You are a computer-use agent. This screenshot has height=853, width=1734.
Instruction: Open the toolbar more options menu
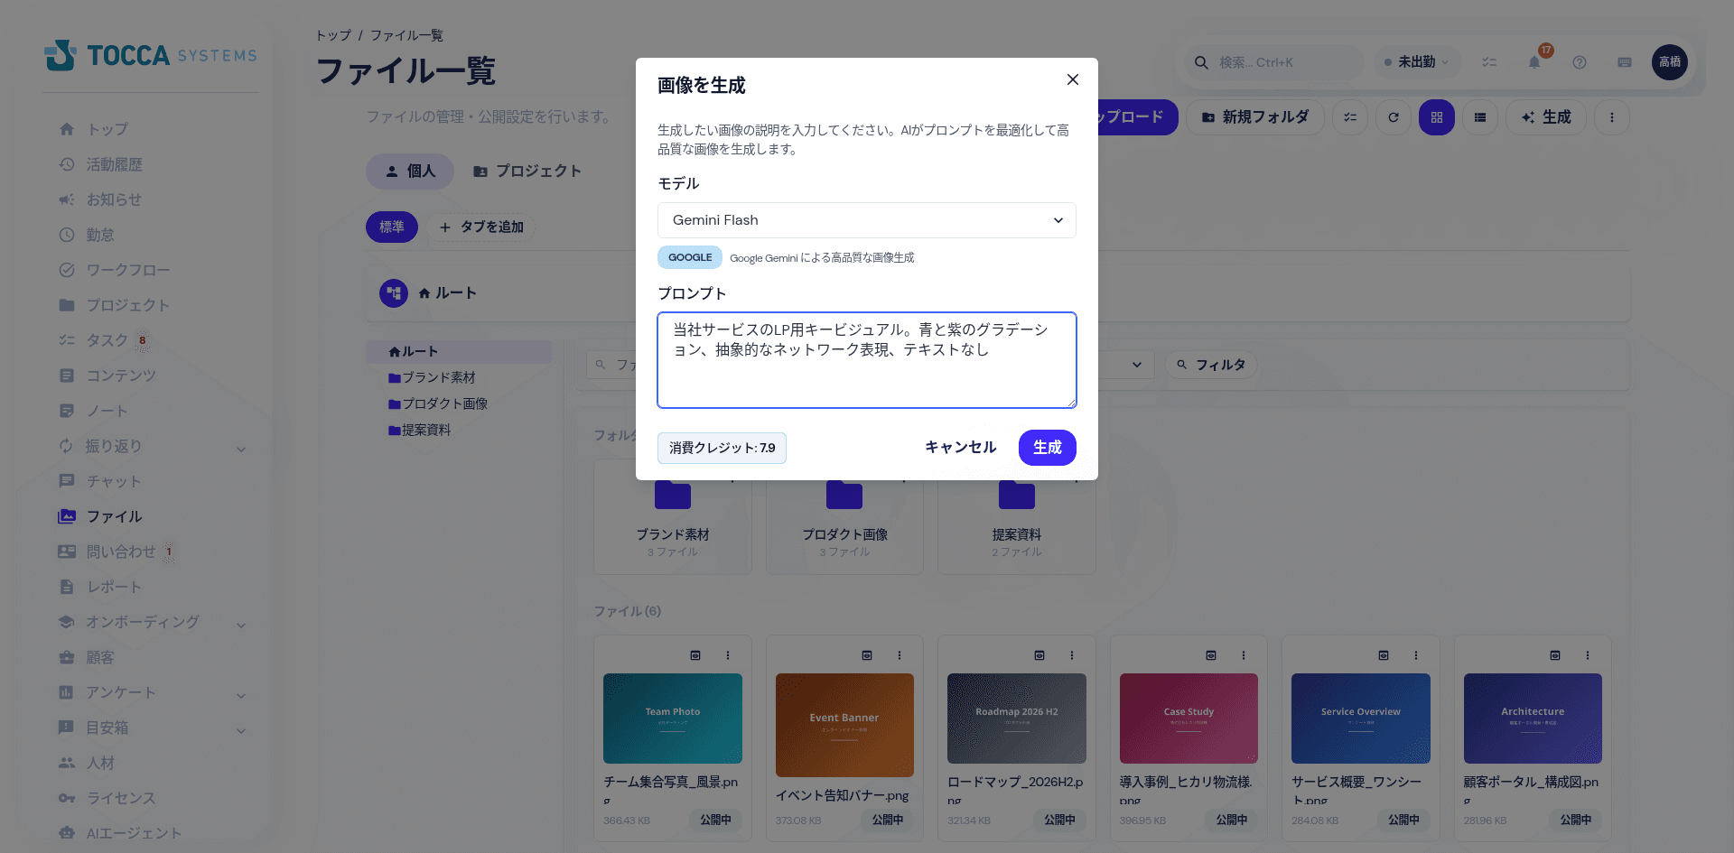[1612, 117]
